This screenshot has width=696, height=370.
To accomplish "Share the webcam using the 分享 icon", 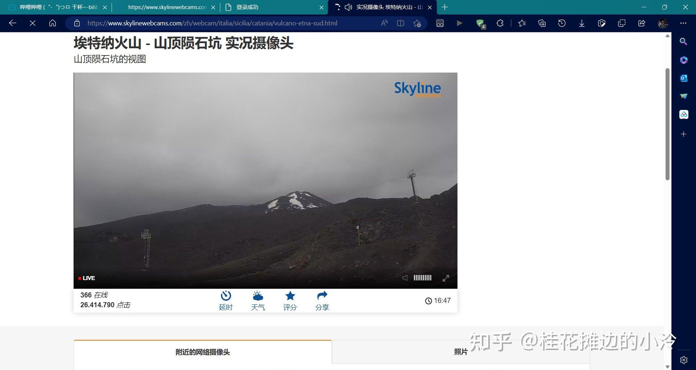I will coord(322,300).
